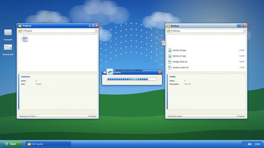Image resolution: width=264 pixels, height=148 pixels.
Task: Click the 'Moving 6 items to D:\Backup' label
Action: pyautogui.click(x=129, y=70)
